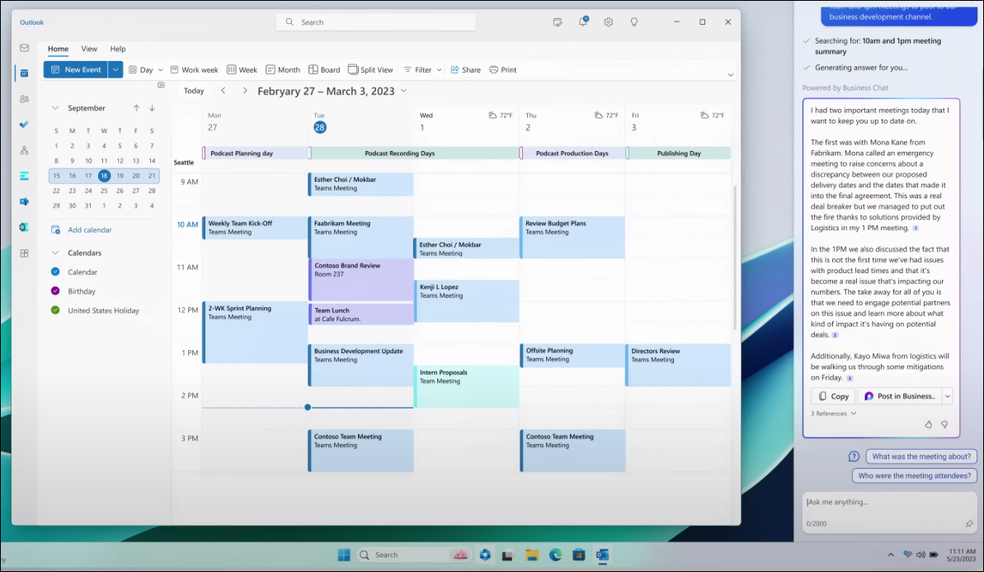This screenshot has width=984, height=572.
Task: Open New Event dropdown arrow
Action: pos(115,69)
